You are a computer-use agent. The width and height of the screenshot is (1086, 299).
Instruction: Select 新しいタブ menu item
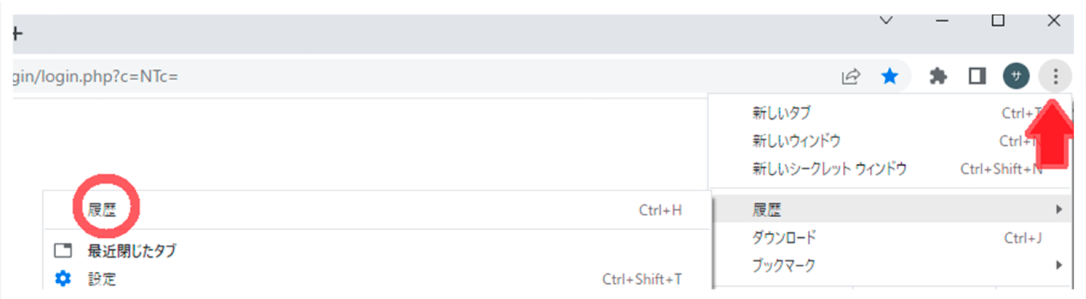(x=889, y=113)
